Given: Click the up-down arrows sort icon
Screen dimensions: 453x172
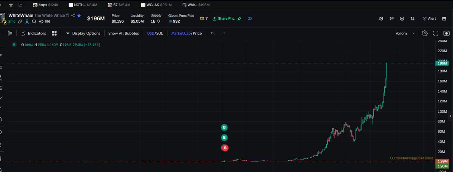Looking at the screenshot, I should coord(412,19).
